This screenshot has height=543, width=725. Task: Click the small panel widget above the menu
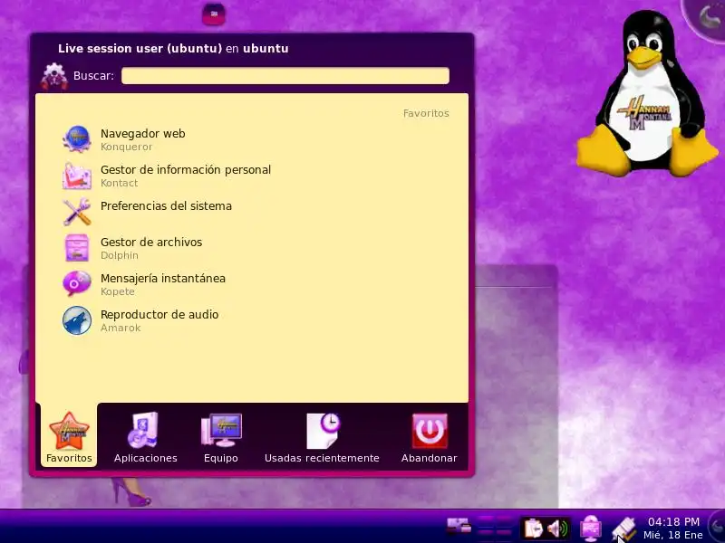point(214,14)
